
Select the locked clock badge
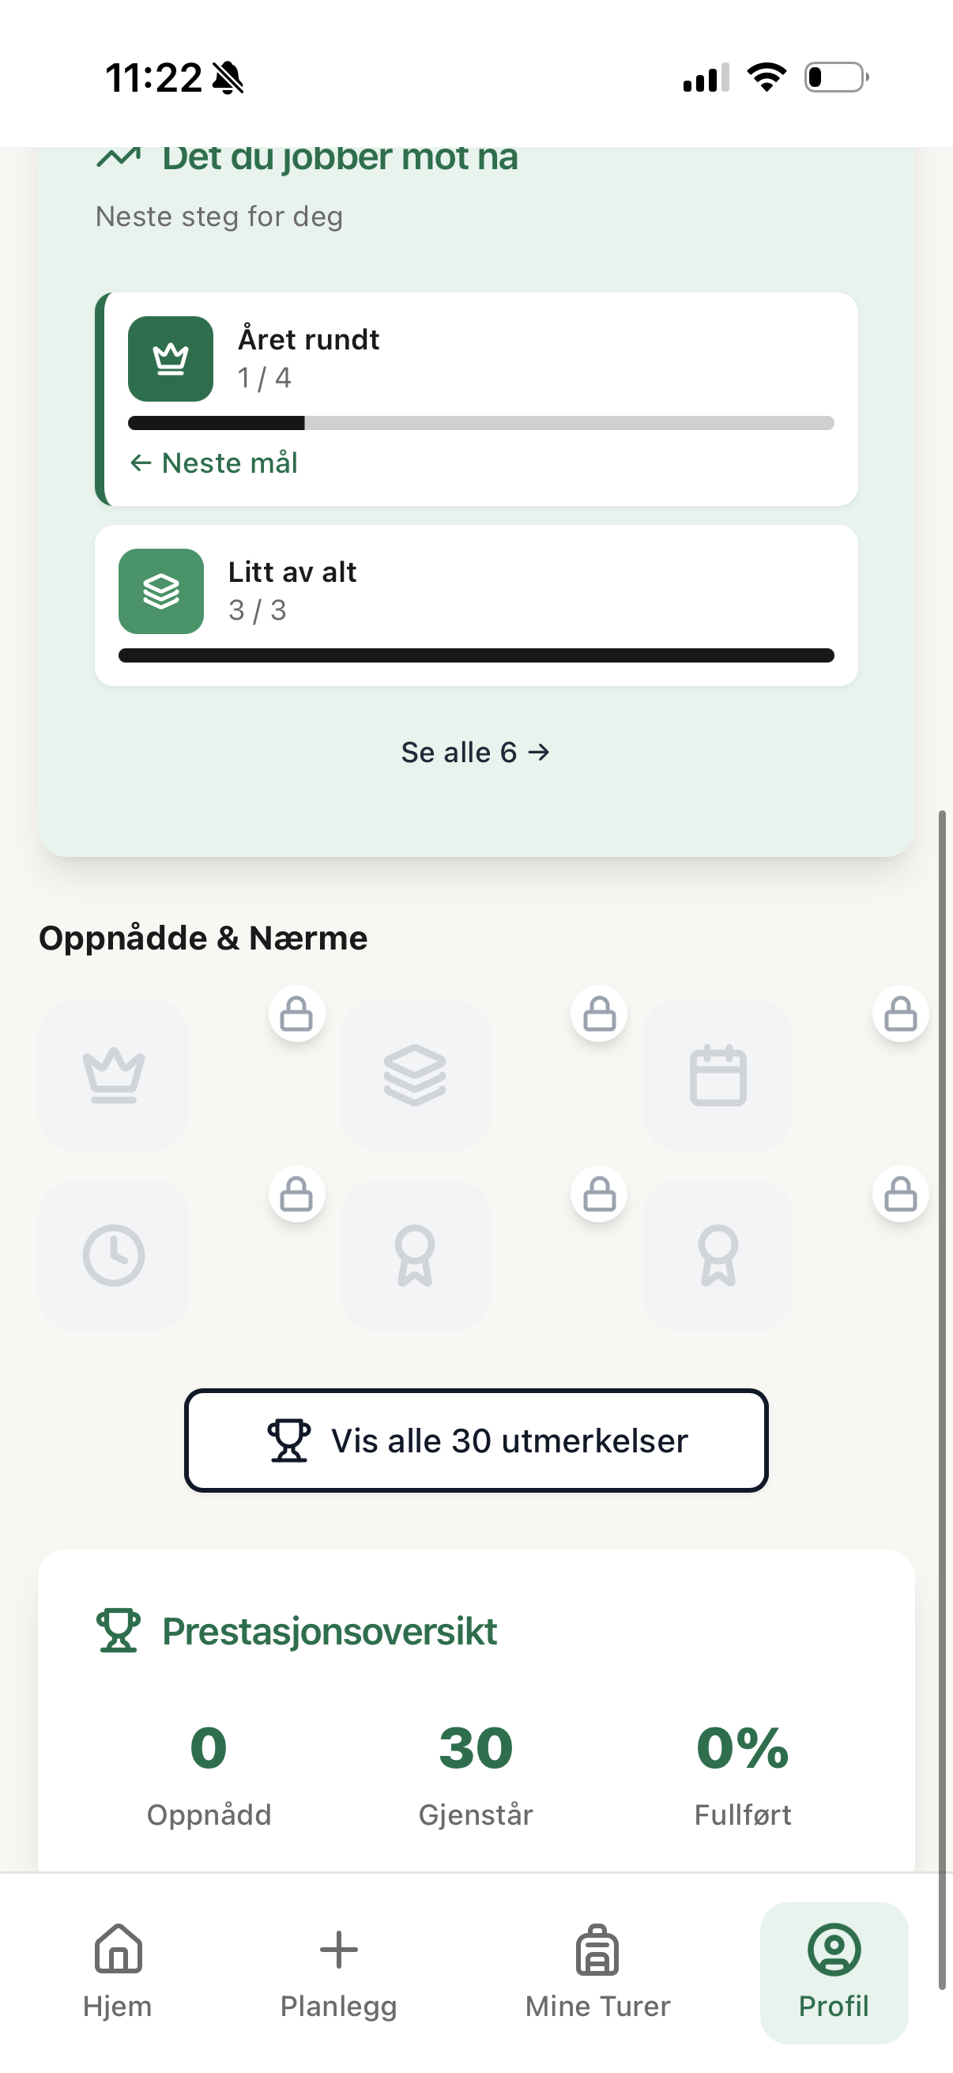pyautogui.click(x=113, y=1256)
